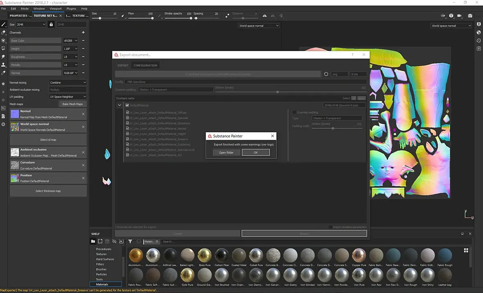Open the Plugins menu
Image resolution: width=483 pixels, height=293 pixels.
[71, 9]
